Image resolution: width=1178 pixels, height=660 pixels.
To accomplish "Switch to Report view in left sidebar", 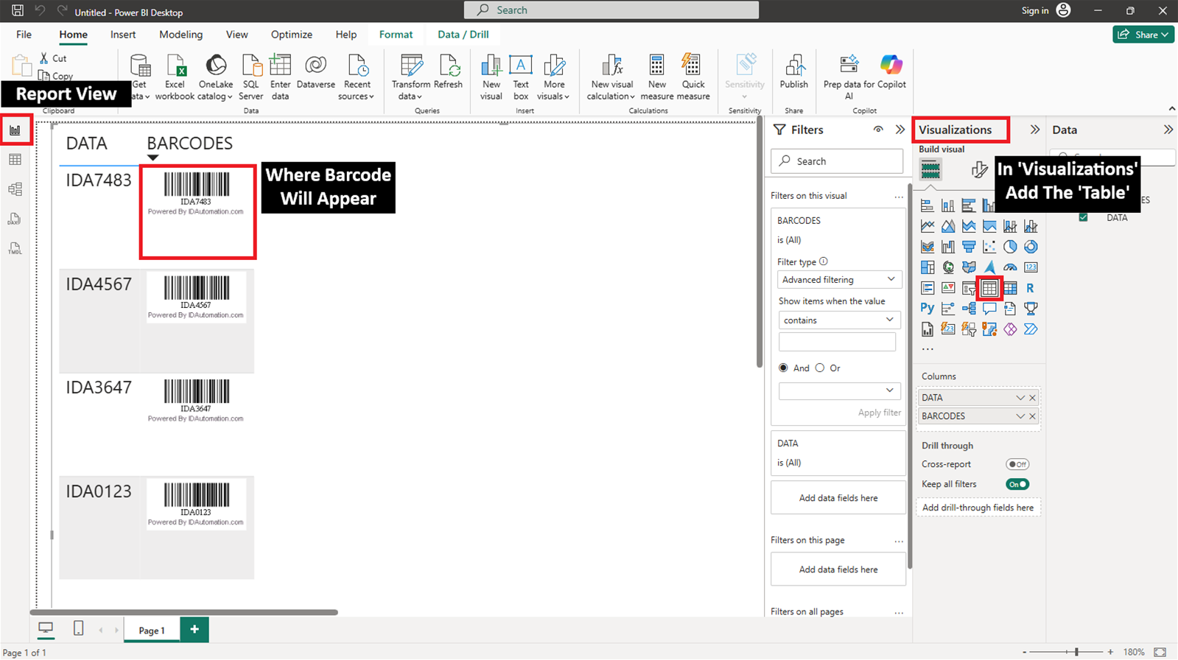I will pos(15,130).
